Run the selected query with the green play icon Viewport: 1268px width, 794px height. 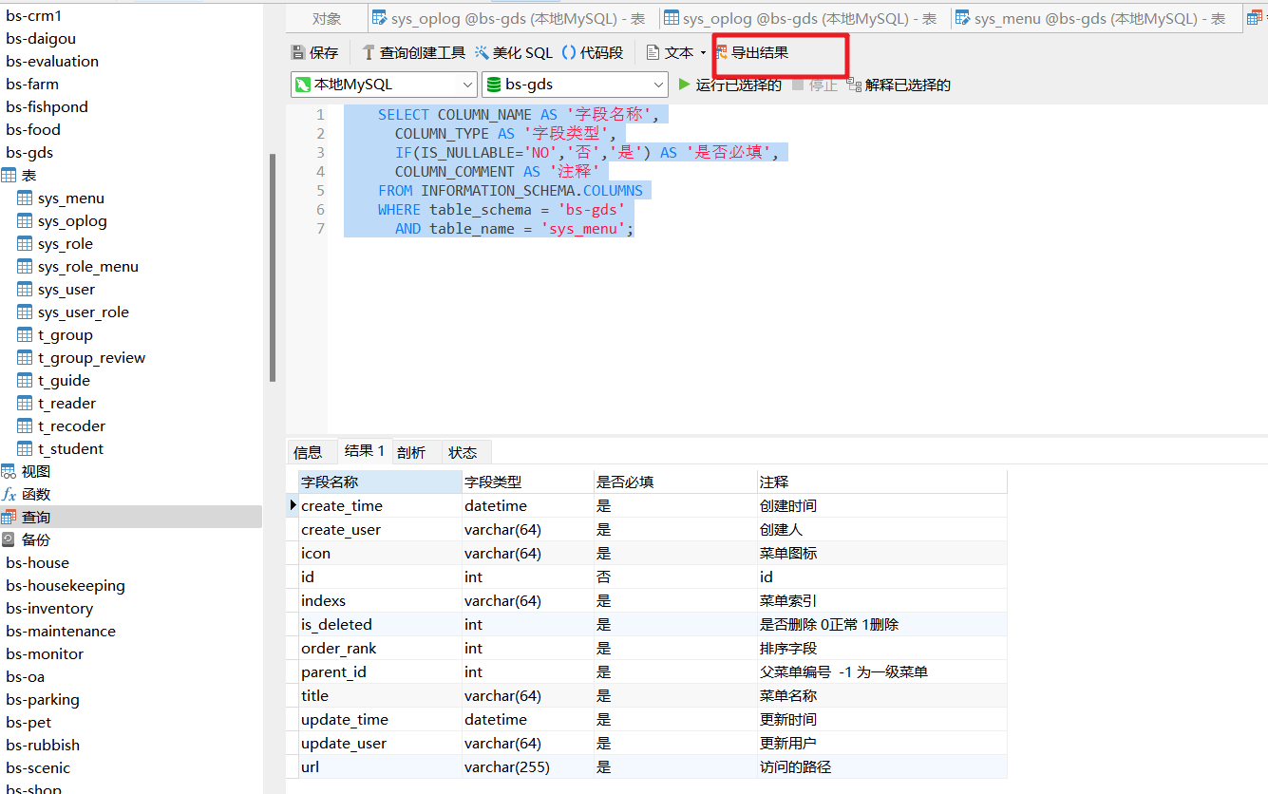tap(685, 85)
